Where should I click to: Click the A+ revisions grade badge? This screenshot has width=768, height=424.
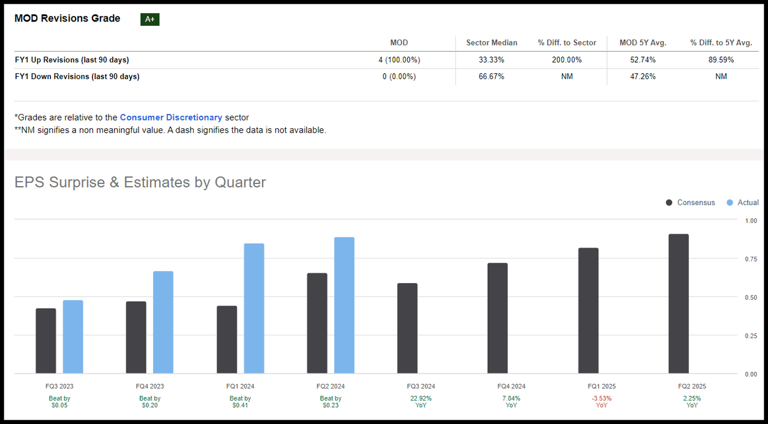pyautogui.click(x=149, y=19)
